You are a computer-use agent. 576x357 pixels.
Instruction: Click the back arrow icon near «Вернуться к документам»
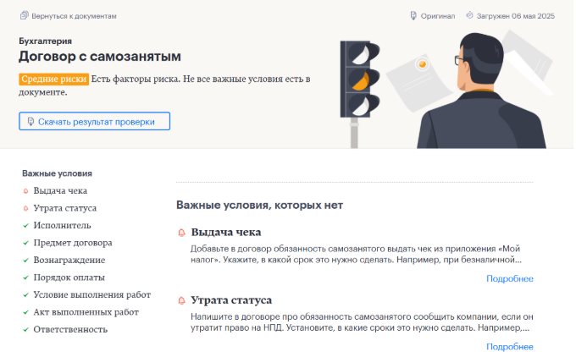pyautogui.click(x=24, y=16)
